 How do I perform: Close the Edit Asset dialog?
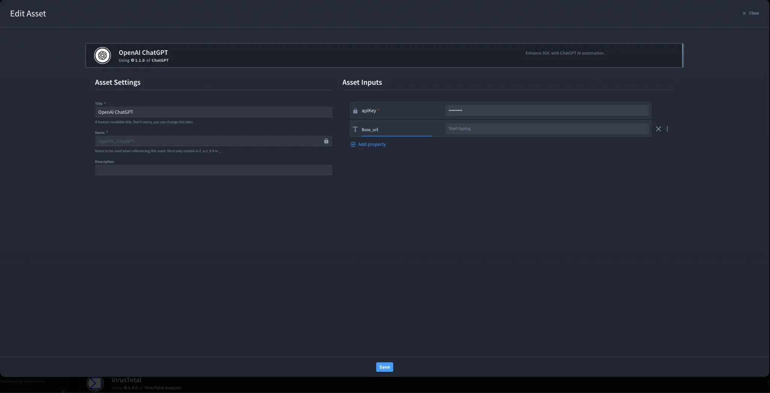tap(750, 13)
